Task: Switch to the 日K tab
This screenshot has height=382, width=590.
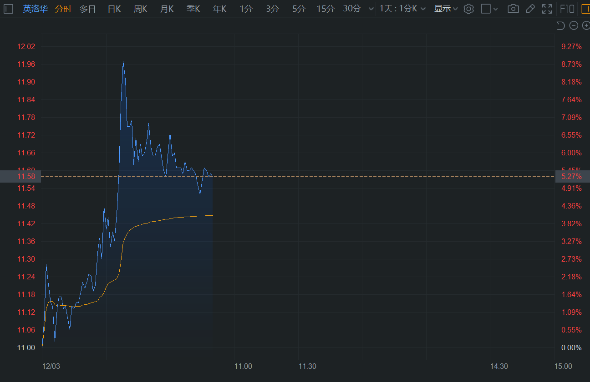Action: pos(114,9)
